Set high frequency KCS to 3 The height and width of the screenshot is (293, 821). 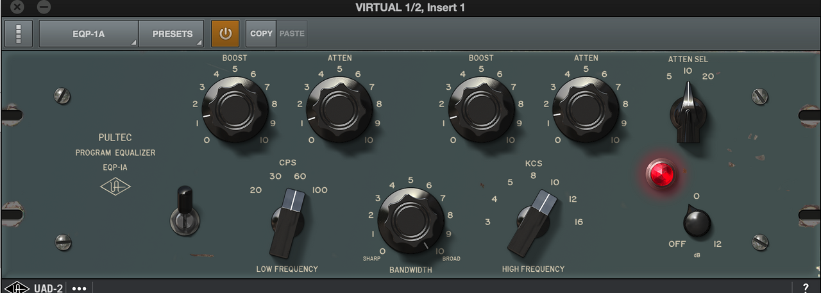(x=488, y=222)
